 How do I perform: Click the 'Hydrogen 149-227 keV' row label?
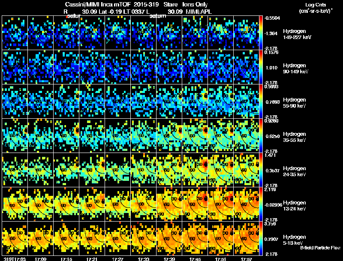(x=297, y=34)
